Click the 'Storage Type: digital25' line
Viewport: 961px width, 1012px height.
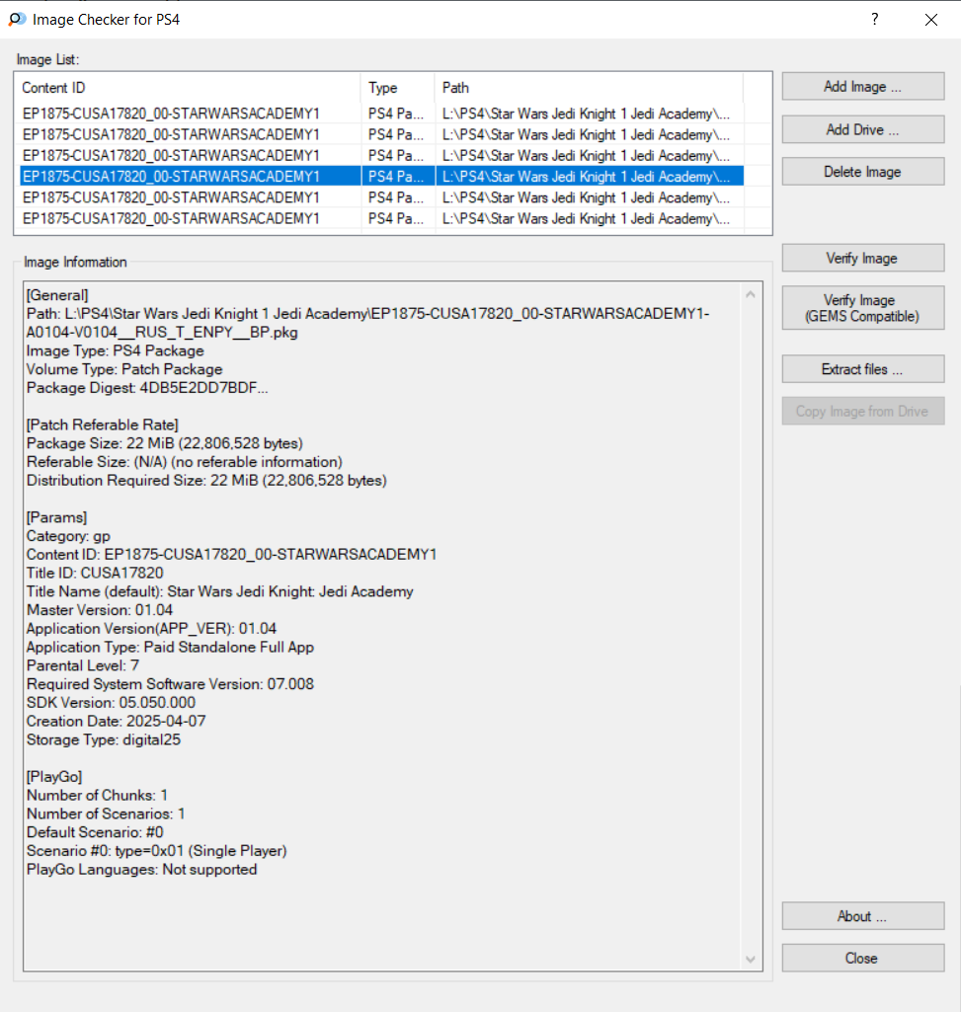tap(104, 740)
